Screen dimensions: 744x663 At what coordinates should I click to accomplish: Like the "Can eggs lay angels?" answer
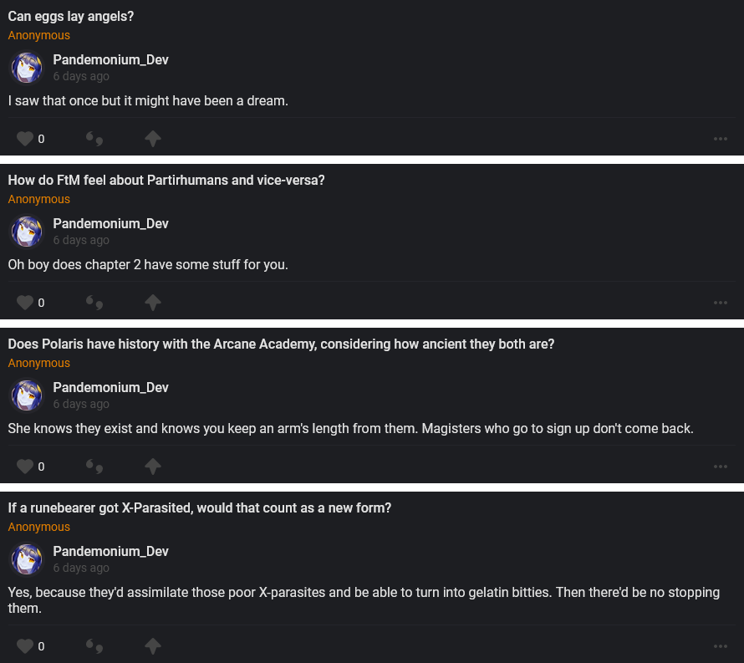[x=26, y=139]
